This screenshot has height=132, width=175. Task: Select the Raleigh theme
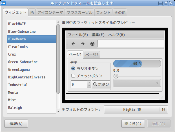(x=32, y=108)
